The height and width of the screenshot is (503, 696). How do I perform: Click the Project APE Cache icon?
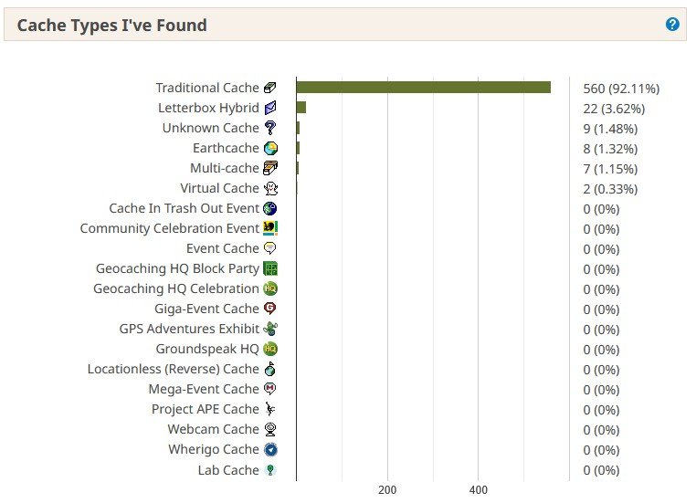click(269, 409)
